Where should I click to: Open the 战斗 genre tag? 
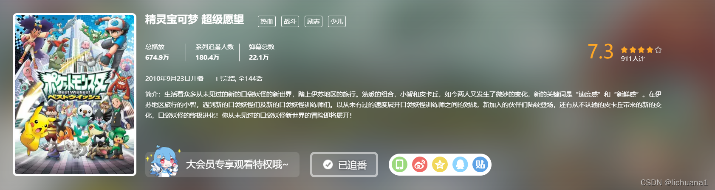[290, 21]
